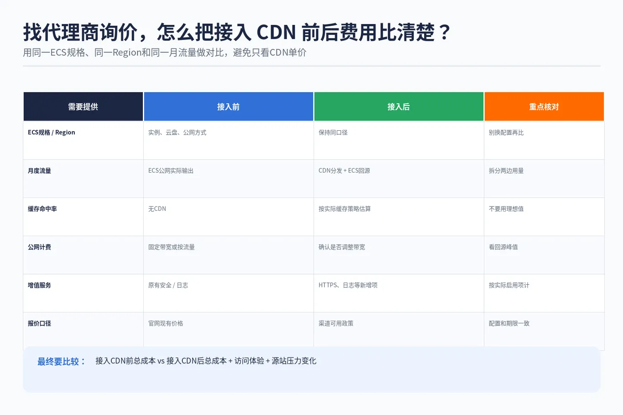Click the slide title about CDN 前后费用
This screenshot has width=623, height=415.
tap(237, 32)
